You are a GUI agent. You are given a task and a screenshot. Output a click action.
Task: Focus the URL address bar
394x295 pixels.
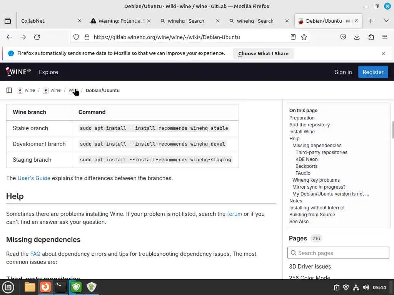(190, 37)
